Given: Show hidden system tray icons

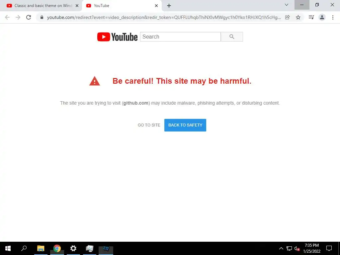Looking at the screenshot, I should click(281, 248).
